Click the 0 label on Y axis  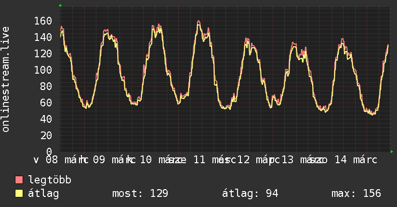coord(49,152)
